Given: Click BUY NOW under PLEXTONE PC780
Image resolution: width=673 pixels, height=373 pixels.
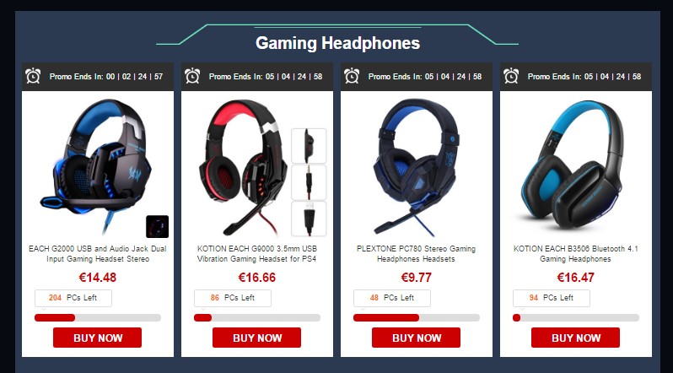Looking at the screenshot, I should [x=416, y=338].
